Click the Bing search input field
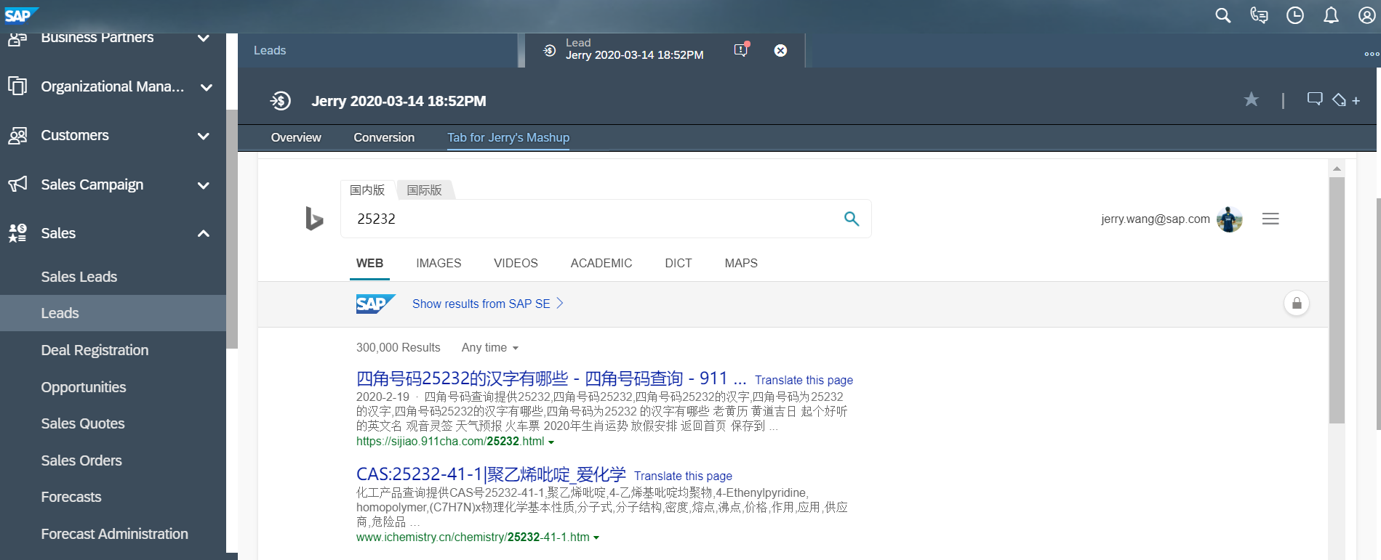This screenshot has height=560, width=1381. click(593, 219)
